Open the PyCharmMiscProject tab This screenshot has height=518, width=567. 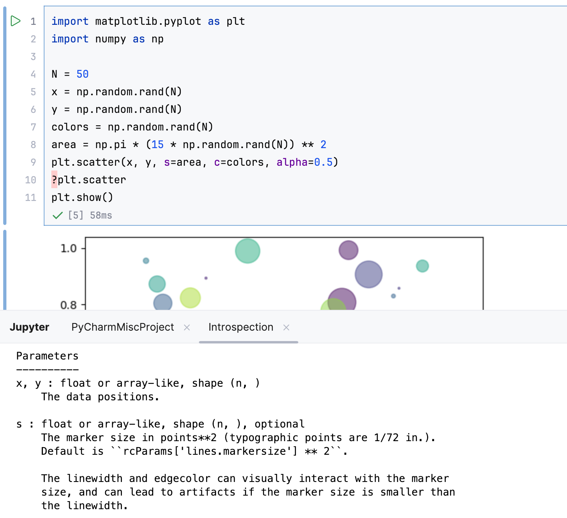click(122, 327)
